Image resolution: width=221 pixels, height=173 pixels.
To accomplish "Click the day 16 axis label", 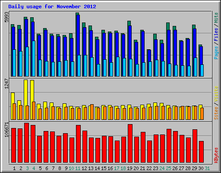I will tap(110, 168).
